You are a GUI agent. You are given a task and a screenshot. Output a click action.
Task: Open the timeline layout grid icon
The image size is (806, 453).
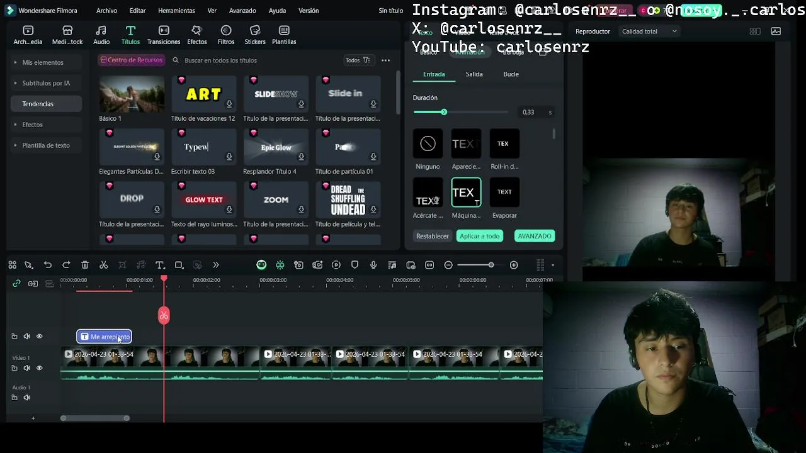click(540, 265)
